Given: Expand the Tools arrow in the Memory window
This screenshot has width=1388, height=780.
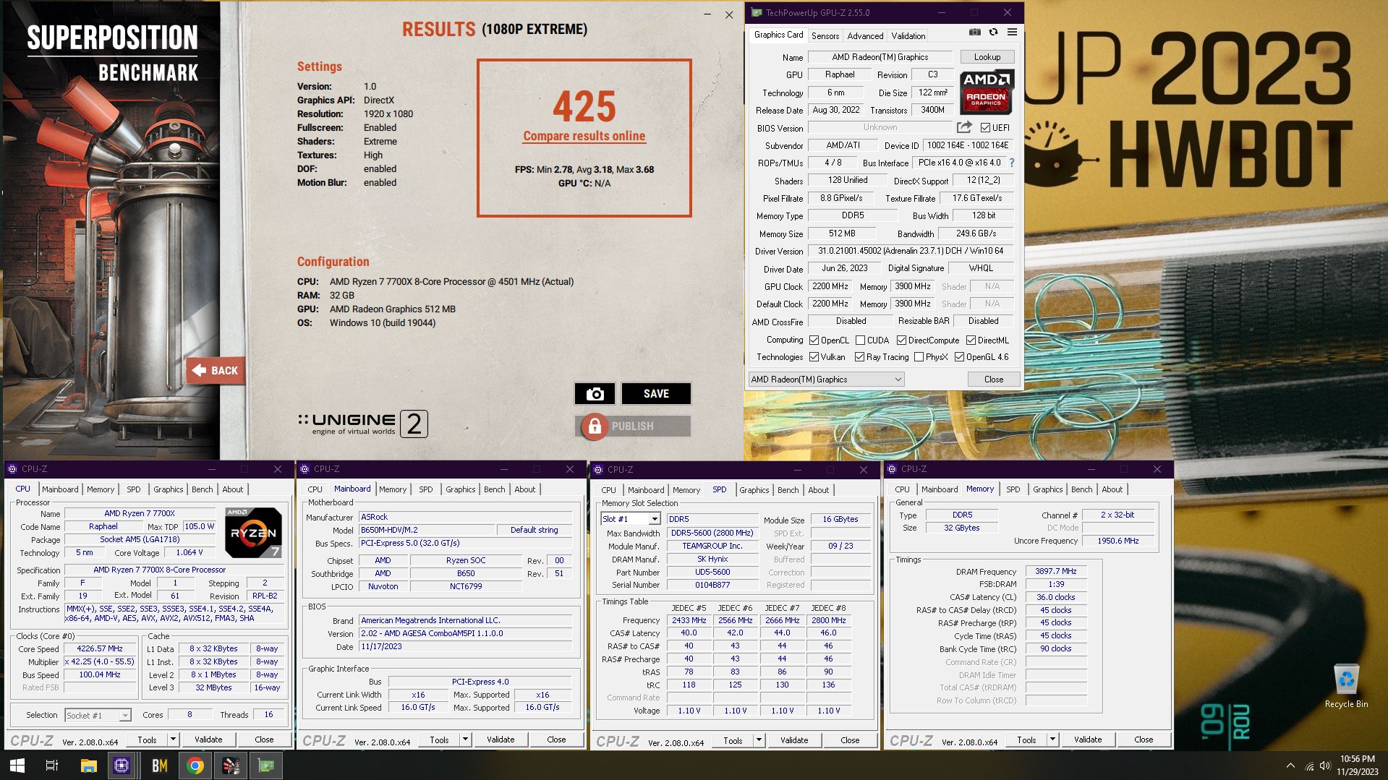Looking at the screenshot, I should [x=1052, y=740].
